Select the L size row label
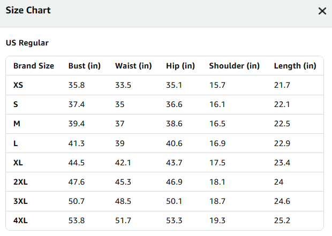332x236 pixels. pos(16,143)
